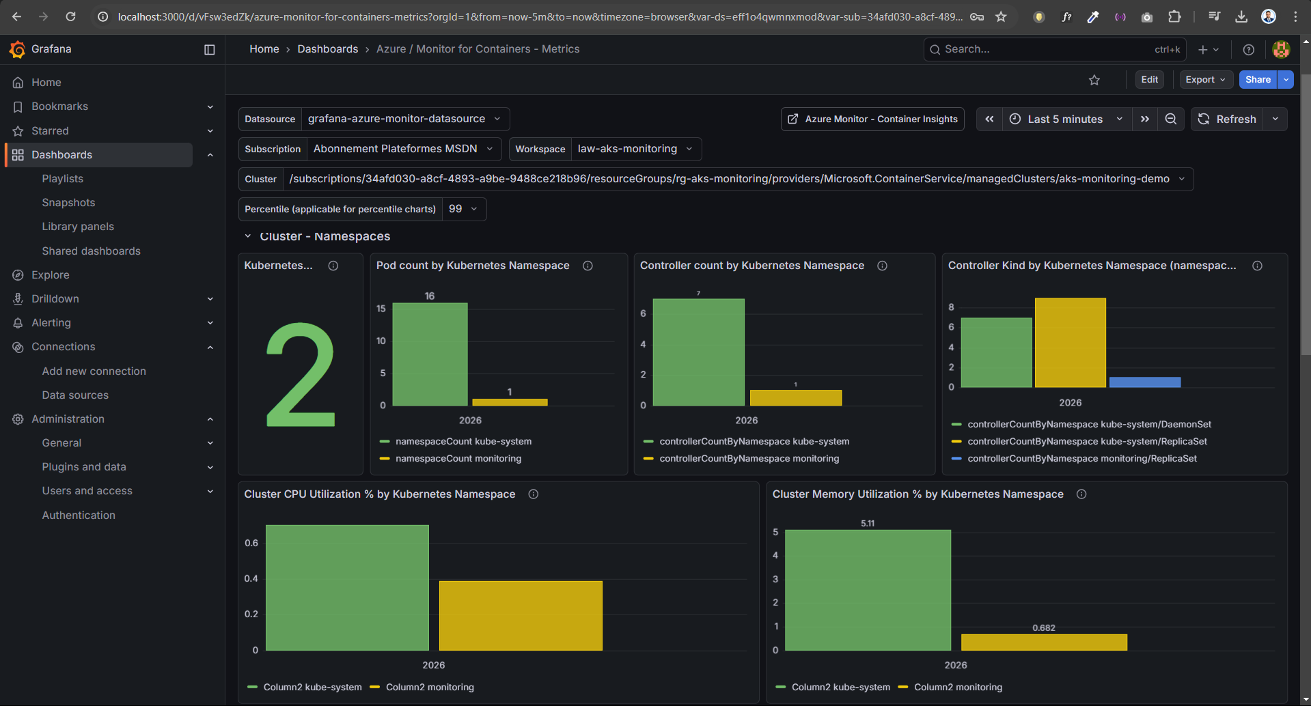Click the Edit button
This screenshot has width=1311, height=706.
(1148, 79)
